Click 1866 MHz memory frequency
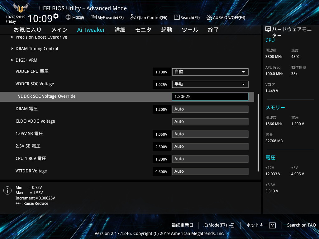Image resolution: width=319 pixels, height=239 pixels. [274, 124]
